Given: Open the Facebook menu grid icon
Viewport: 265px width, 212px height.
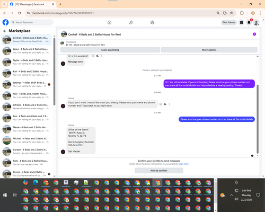Looking at the screenshot, I should pos(241,22).
